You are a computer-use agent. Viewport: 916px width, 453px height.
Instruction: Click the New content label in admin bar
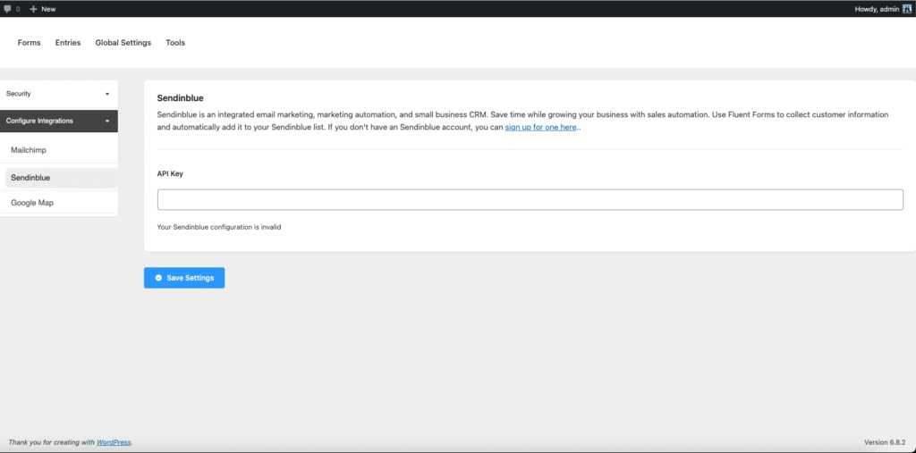(48, 9)
